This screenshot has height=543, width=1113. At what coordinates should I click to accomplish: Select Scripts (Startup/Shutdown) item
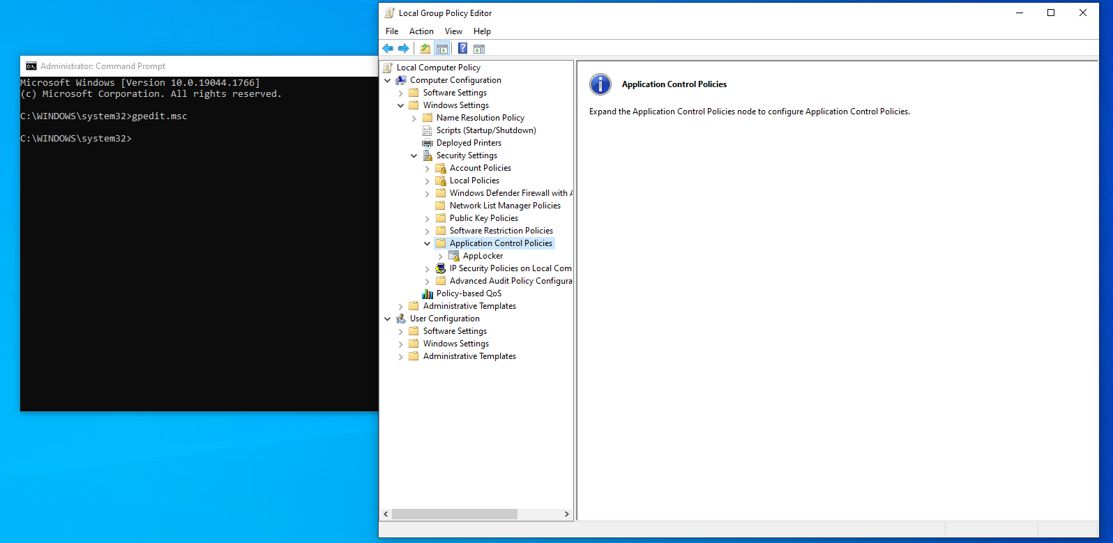pos(485,130)
